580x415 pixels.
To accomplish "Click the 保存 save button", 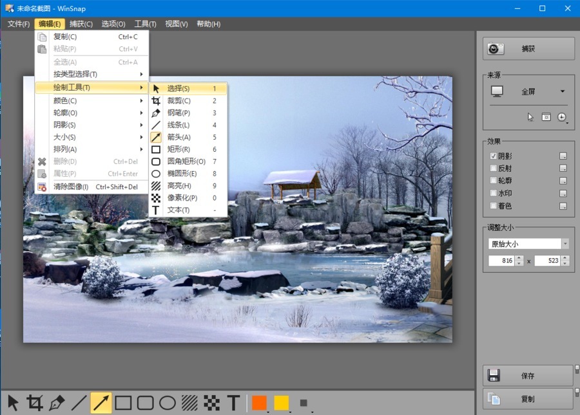I will coord(528,376).
